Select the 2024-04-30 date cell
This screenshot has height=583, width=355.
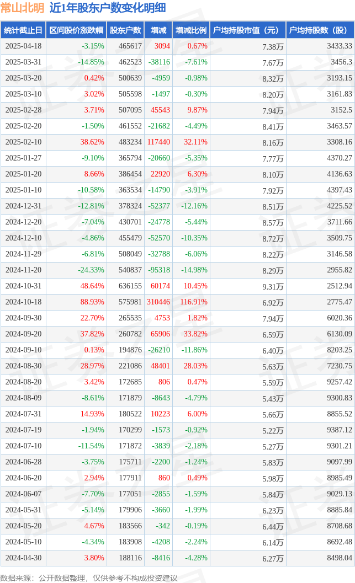[x=23, y=558]
